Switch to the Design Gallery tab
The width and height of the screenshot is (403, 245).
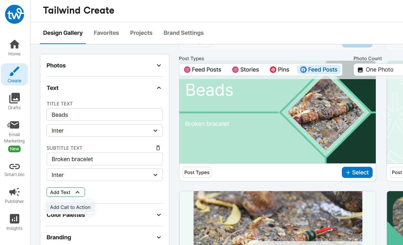coord(63,33)
